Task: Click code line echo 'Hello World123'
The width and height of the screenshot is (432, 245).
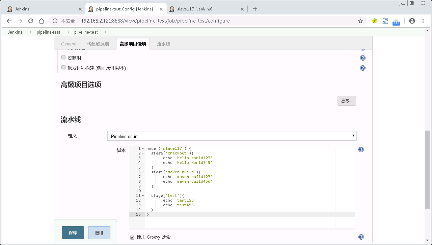Action: tap(188, 158)
